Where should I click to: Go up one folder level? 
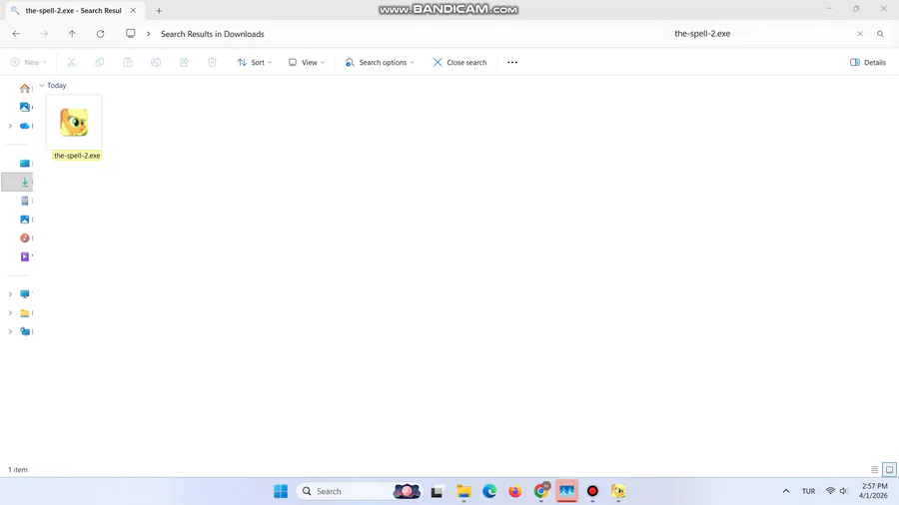tap(72, 34)
